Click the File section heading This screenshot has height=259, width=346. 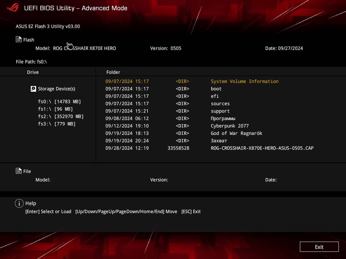27,171
